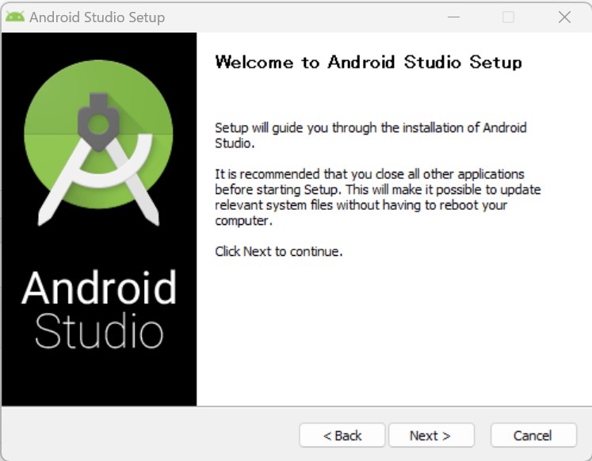Click the paragraph starting 'It is recommended'

click(377, 197)
